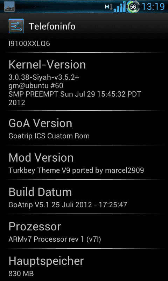168x281 pixels.
Task: Tap the Mod Version entry
Action: click(x=84, y=162)
